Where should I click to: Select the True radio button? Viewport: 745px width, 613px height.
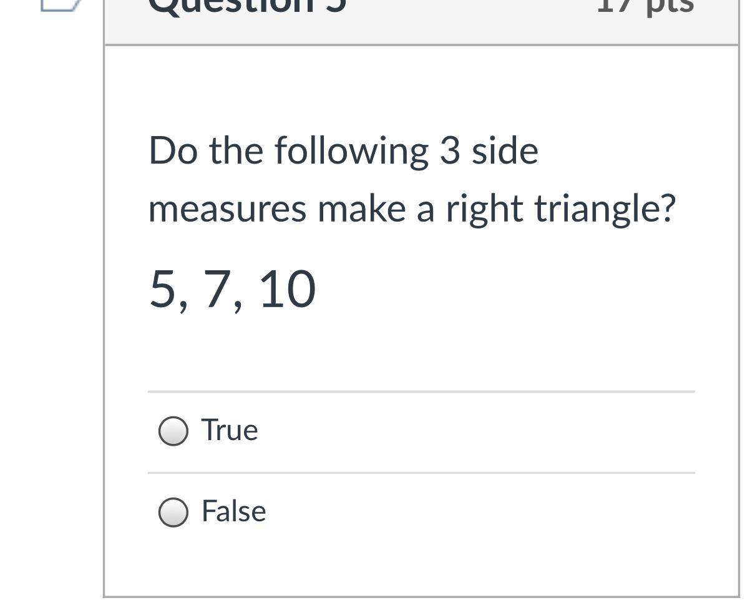tap(173, 431)
